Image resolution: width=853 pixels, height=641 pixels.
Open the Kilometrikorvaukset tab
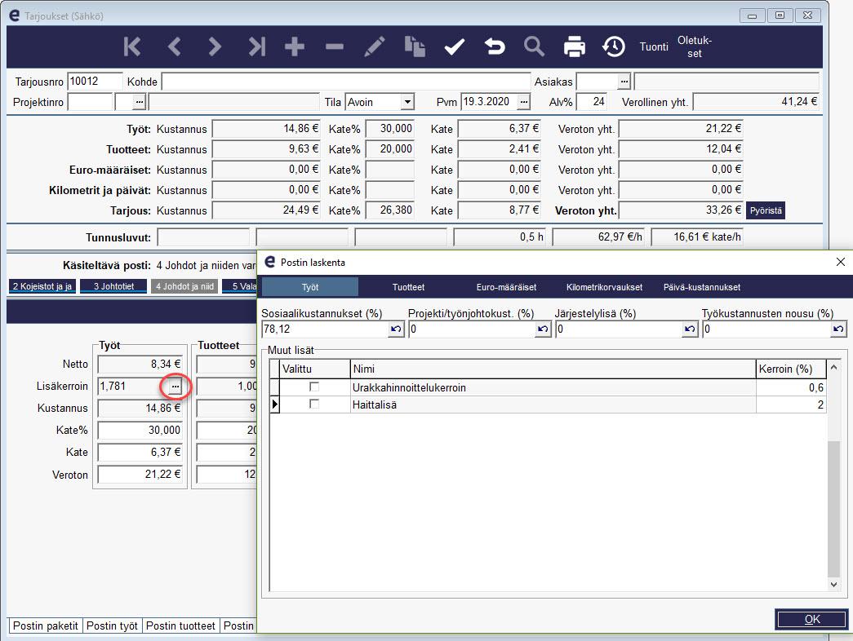[604, 287]
